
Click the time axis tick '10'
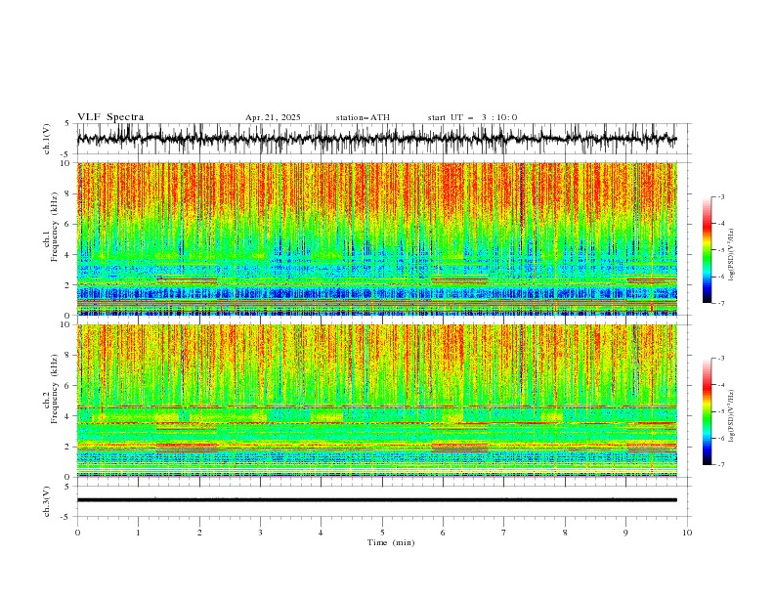click(687, 533)
